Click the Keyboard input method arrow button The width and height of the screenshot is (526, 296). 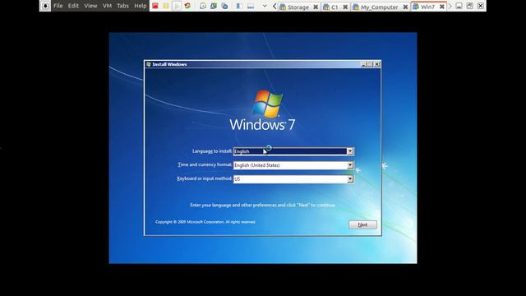pos(350,179)
